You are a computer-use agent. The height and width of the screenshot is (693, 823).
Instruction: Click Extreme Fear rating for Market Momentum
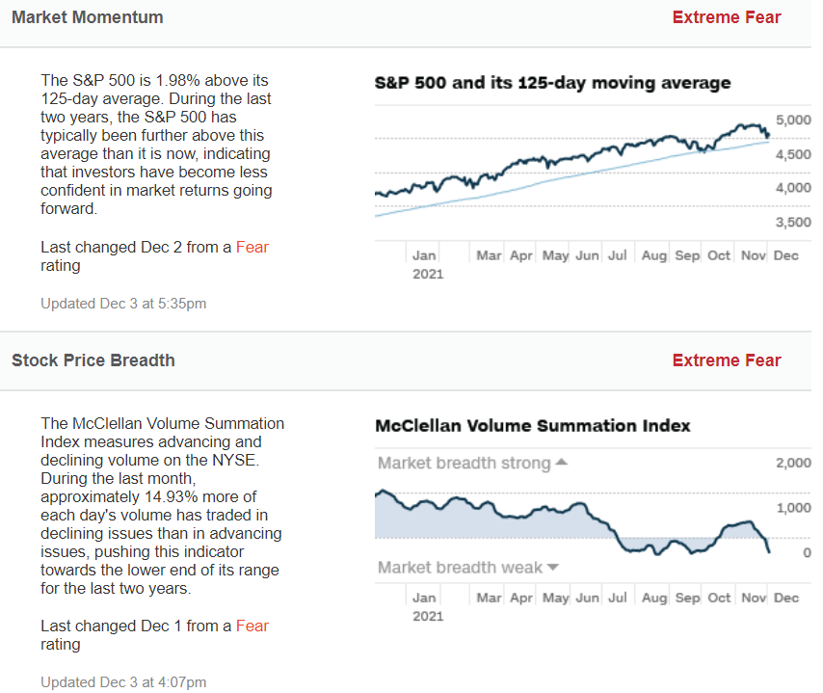click(x=727, y=17)
